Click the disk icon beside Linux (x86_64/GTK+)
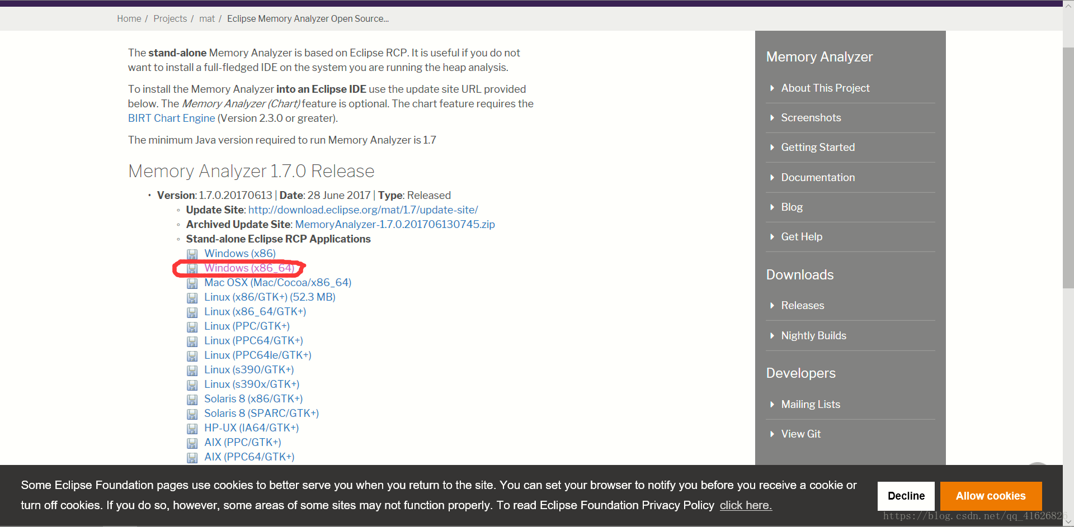The width and height of the screenshot is (1074, 527). click(x=192, y=312)
